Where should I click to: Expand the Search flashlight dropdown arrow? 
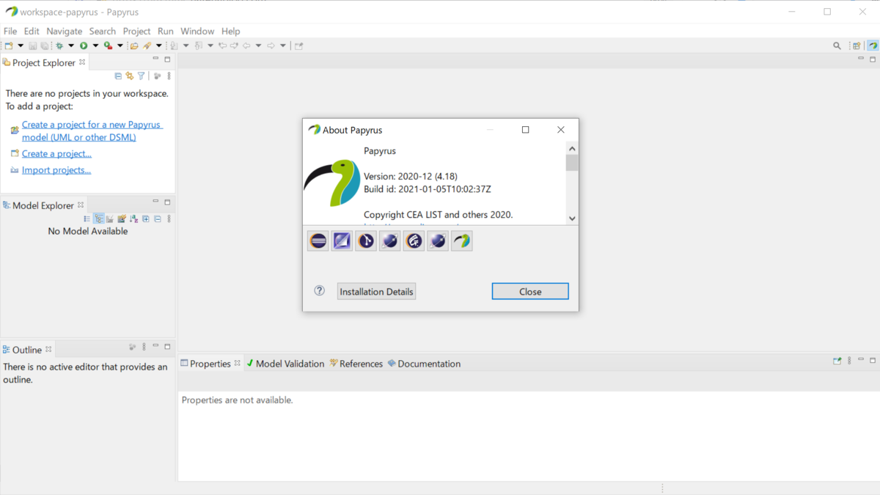(x=159, y=45)
